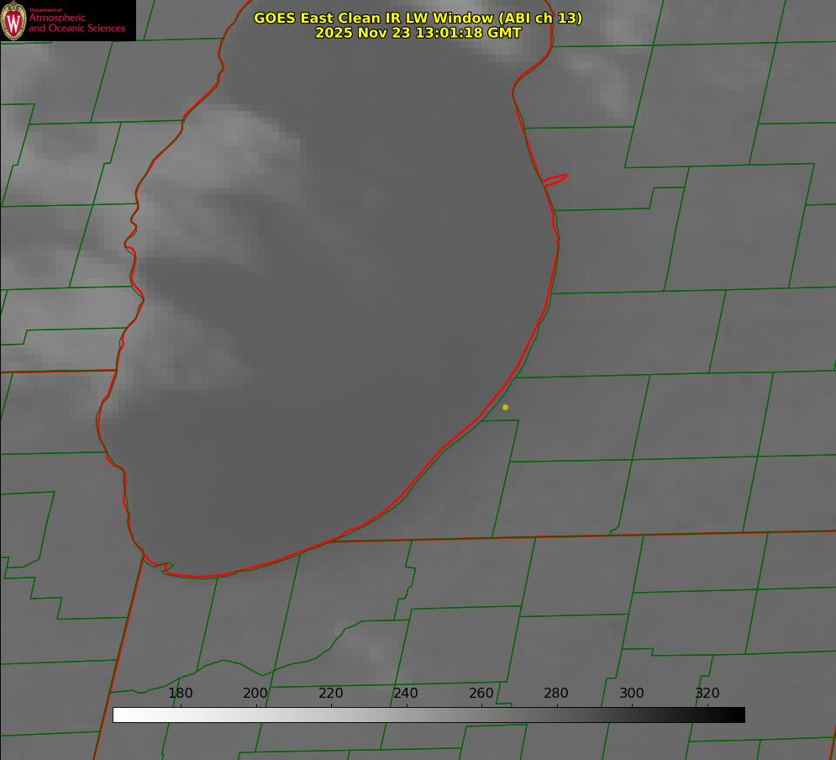
Task: Click the 300 colorbar tick label
Action: click(632, 694)
